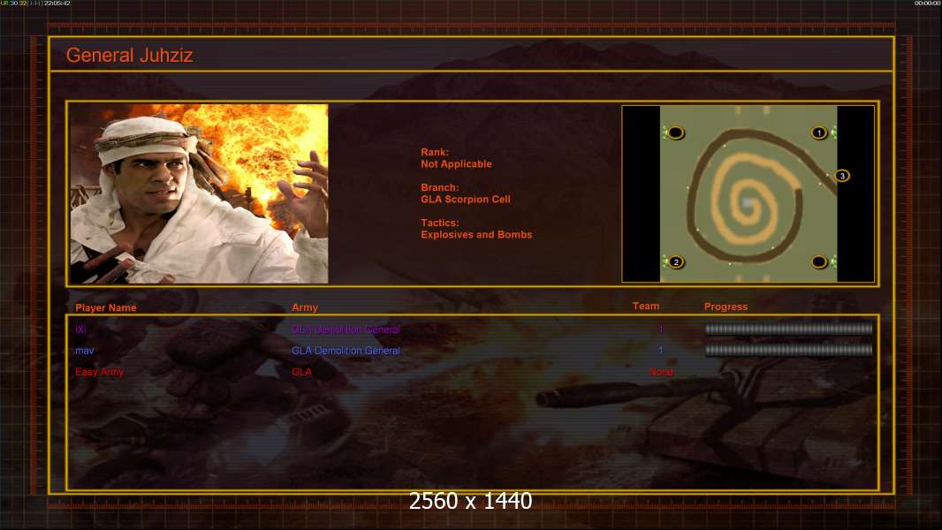The width and height of the screenshot is (942, 530).
Task: Click the Not Applicable rank text
Action: pyautogui.click(x=456, y=164)
